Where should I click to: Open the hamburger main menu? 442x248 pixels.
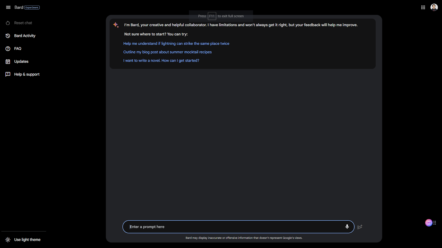[8, 7]
